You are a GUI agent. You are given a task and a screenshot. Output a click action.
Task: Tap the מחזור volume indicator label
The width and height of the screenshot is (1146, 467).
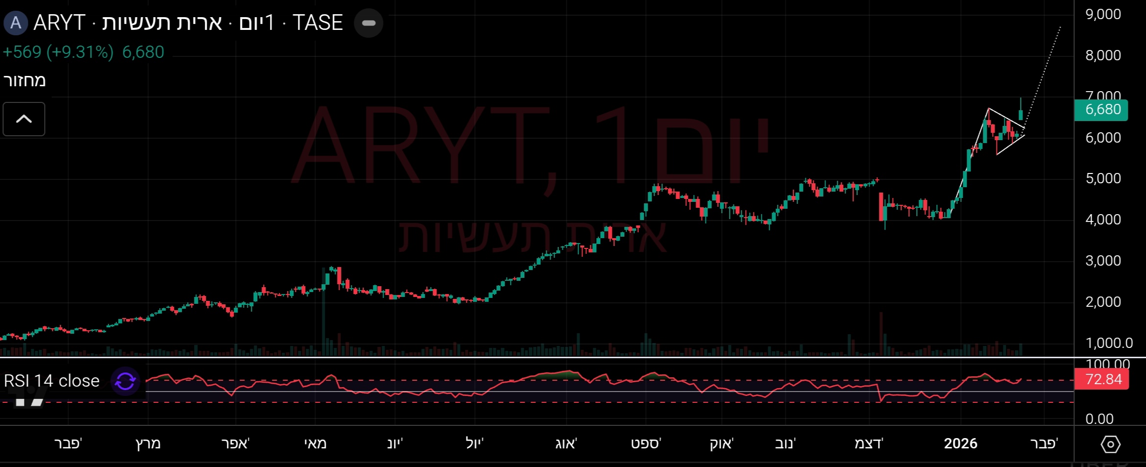(24, 80)
